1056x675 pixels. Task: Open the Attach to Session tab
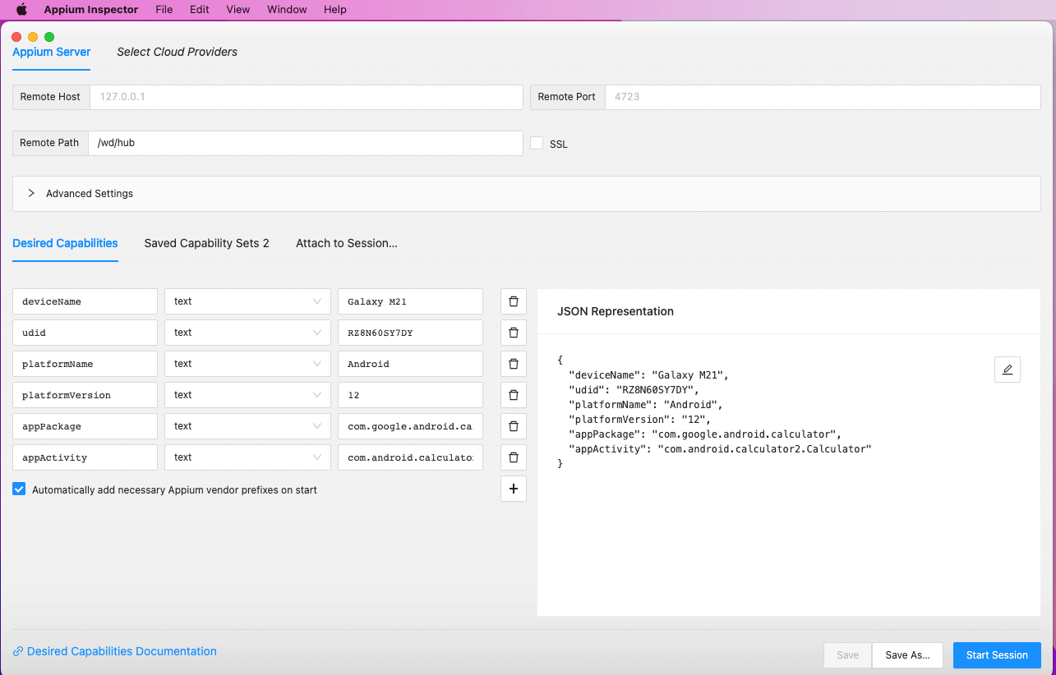[346, 244]
